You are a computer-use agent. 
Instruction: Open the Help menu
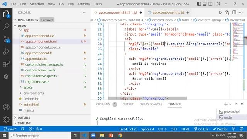pyautogui.click(x=98, y=4)
